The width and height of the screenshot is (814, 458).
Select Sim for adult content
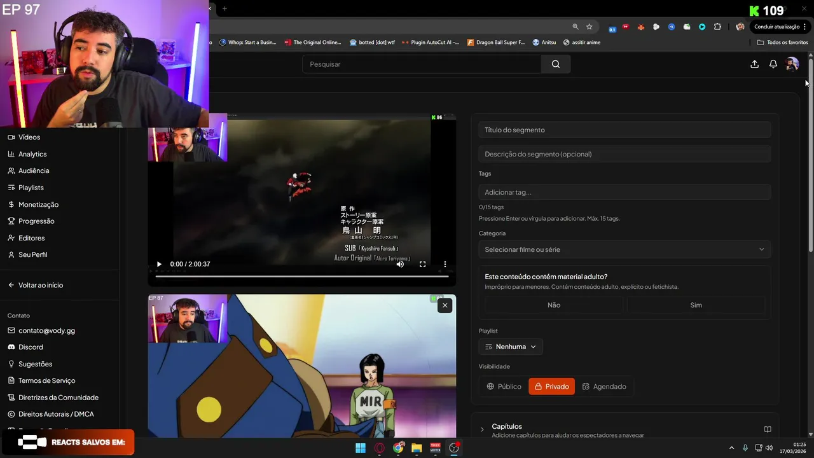696,305
